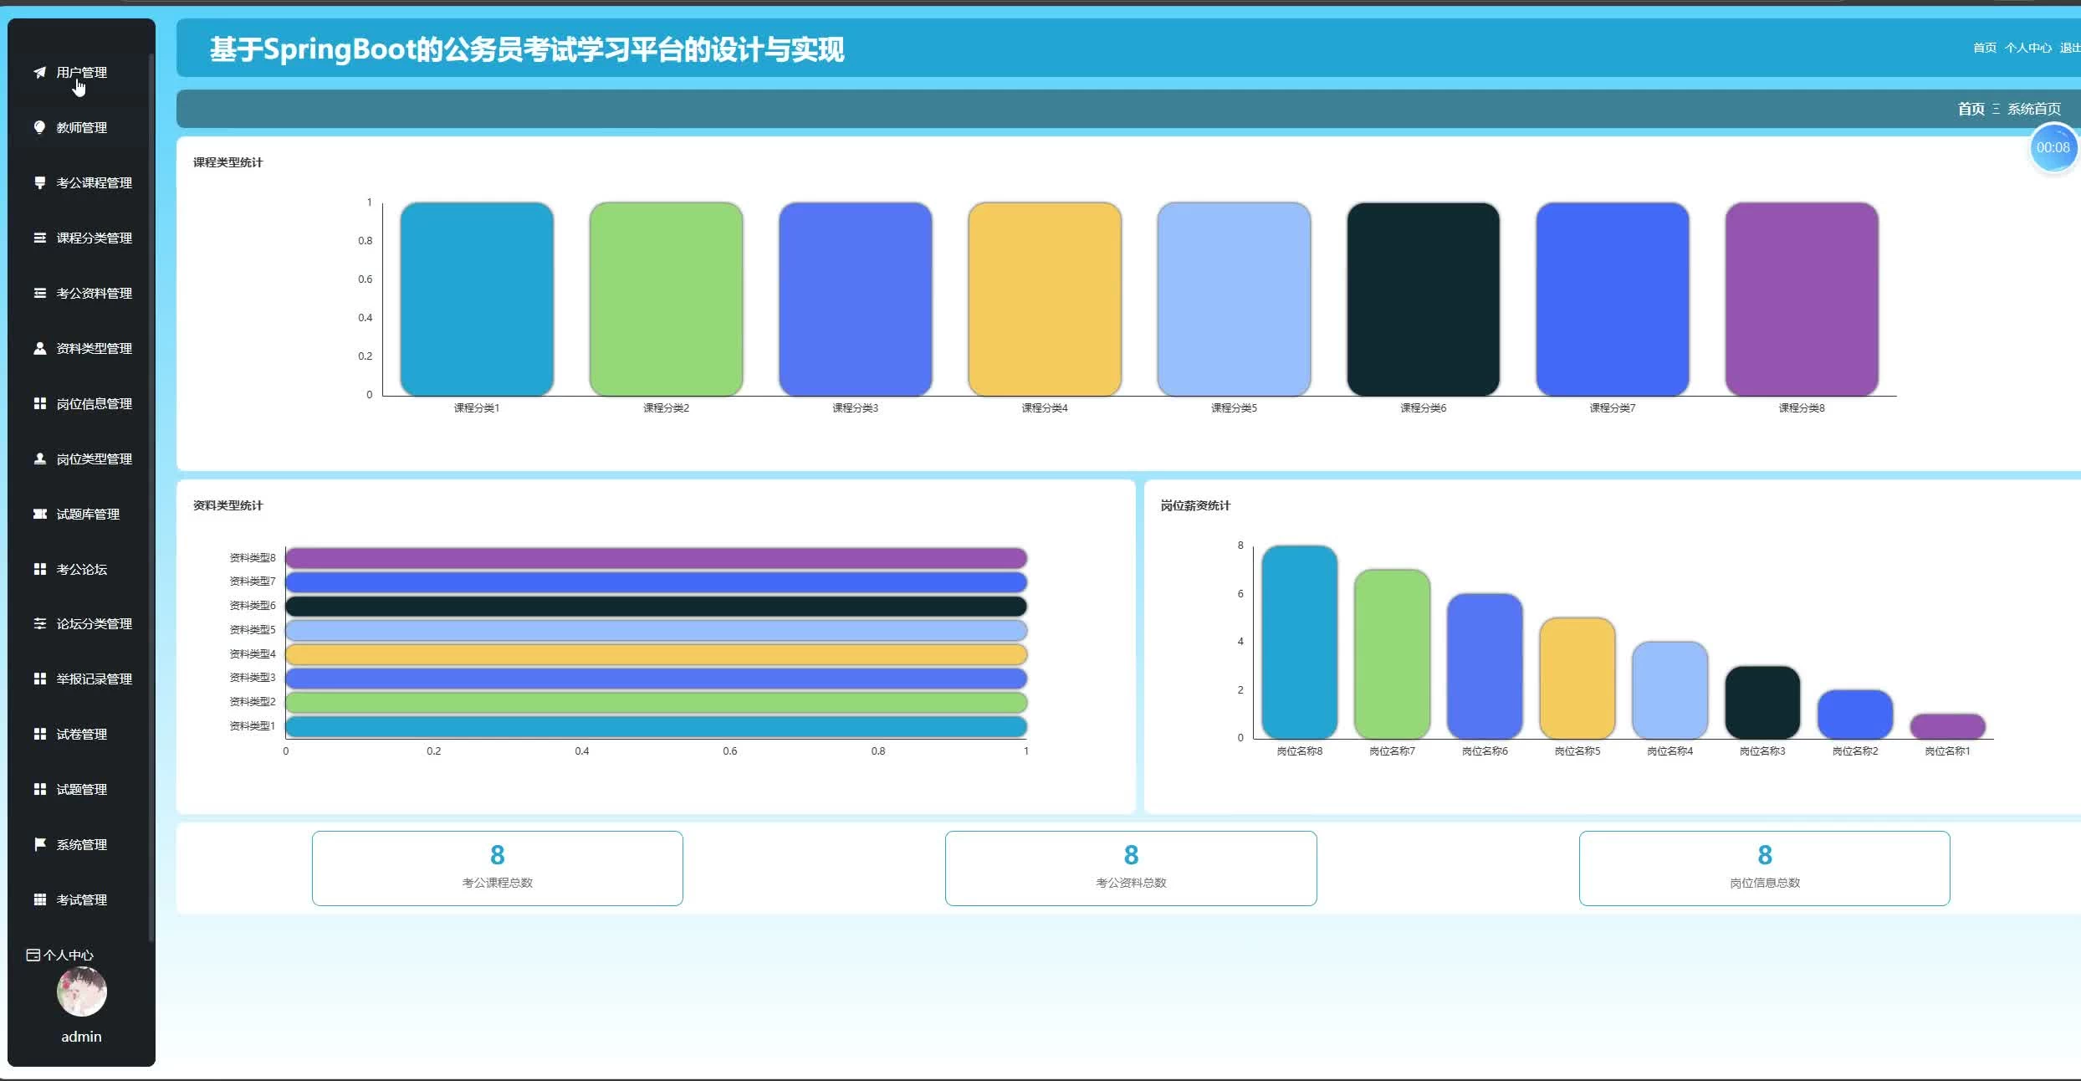2081x1081 pixels.
Task: Click the sliders icon beside 论坛分类管理
Action: pos(39,623)
